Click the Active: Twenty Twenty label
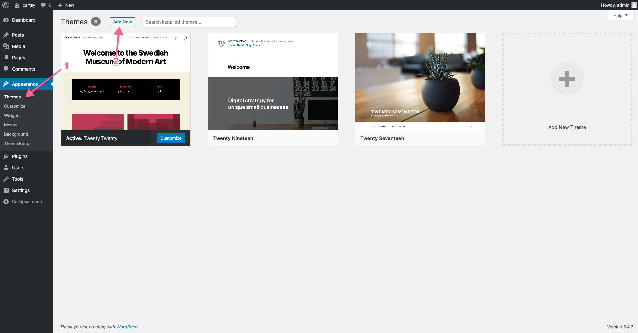This screenshot has height=333, width=638. pos(92,138)
